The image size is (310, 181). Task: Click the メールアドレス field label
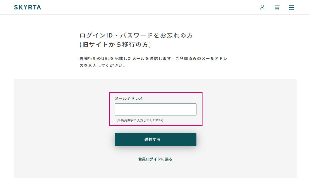[x=129, y=98]
